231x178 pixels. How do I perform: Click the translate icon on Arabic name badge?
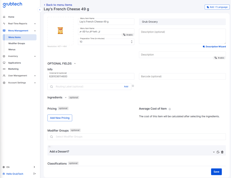[x=124, y=35]
